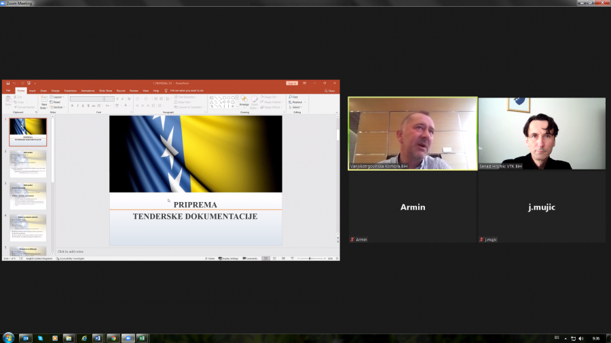Click Excel icon in Windows taskbar
The image size is (611, 343).
(x=142, y=338)
